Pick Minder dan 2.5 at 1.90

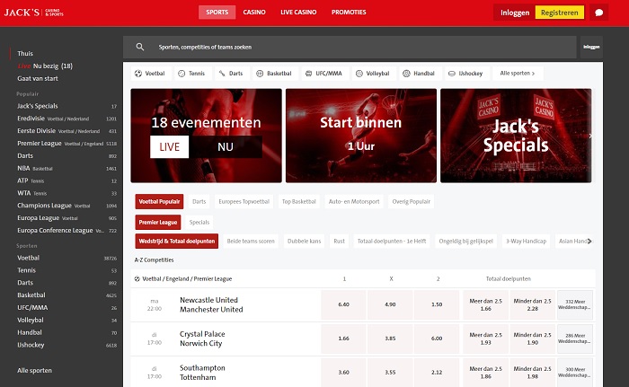click(x=532, y=339)
